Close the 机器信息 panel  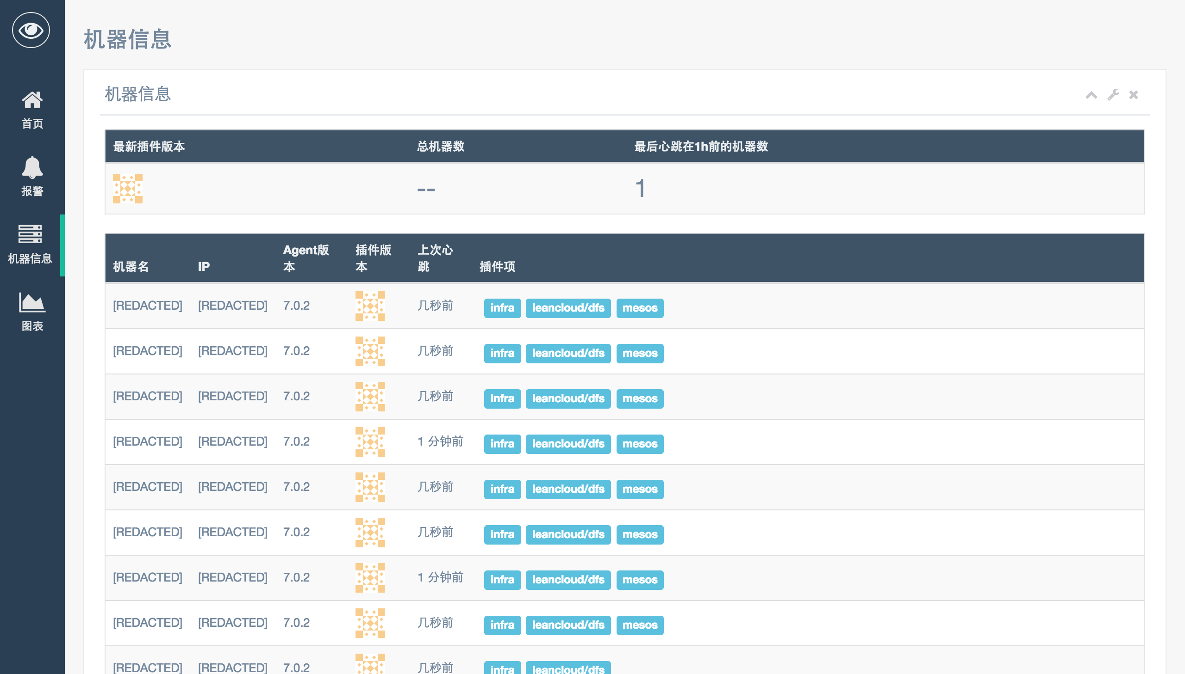coord(1133,95)
